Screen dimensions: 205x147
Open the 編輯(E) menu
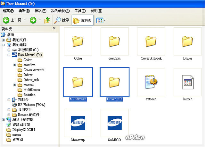[24, 11]
